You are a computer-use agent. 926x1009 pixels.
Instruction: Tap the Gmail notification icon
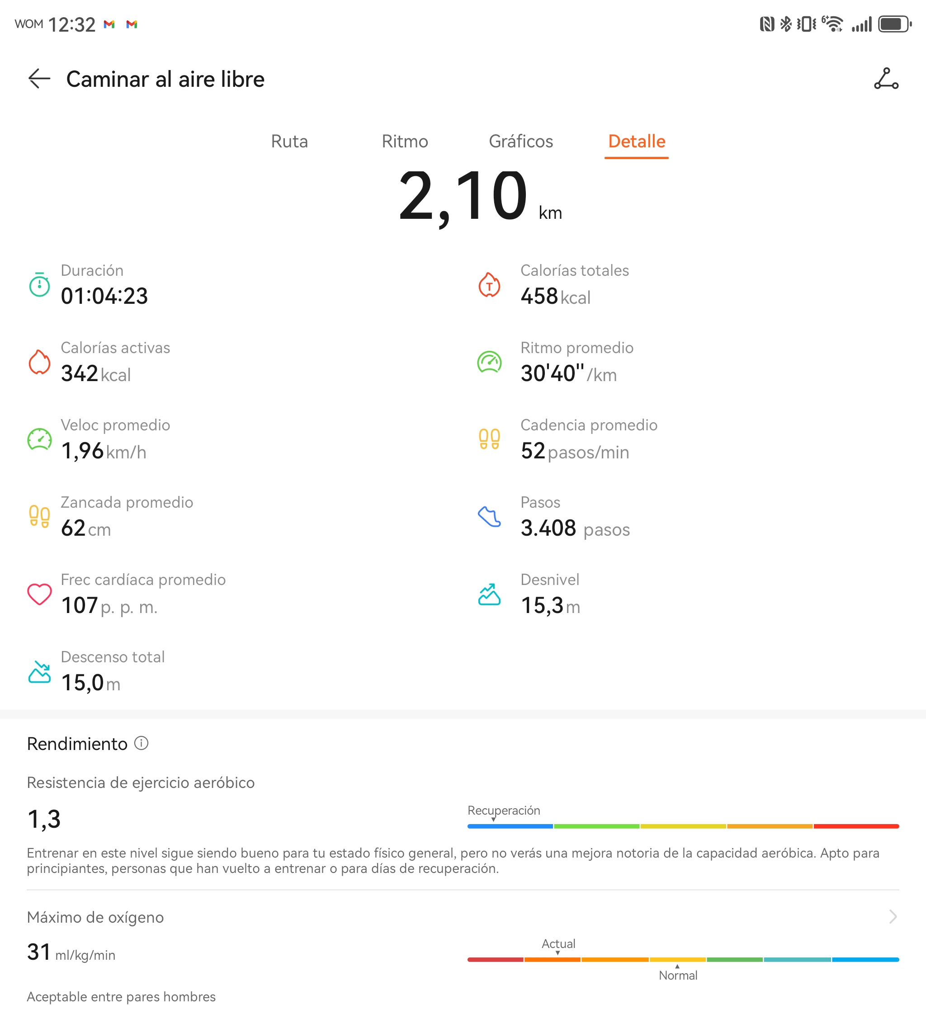tap(109, 24)
